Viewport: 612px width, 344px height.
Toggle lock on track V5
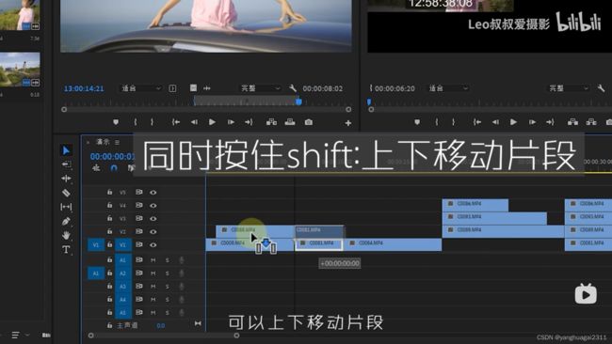[x=109, y=192]
